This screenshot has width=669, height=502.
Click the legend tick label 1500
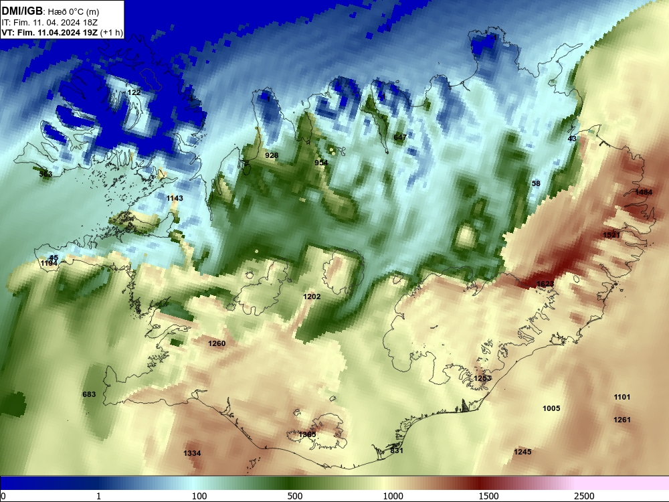488,496
